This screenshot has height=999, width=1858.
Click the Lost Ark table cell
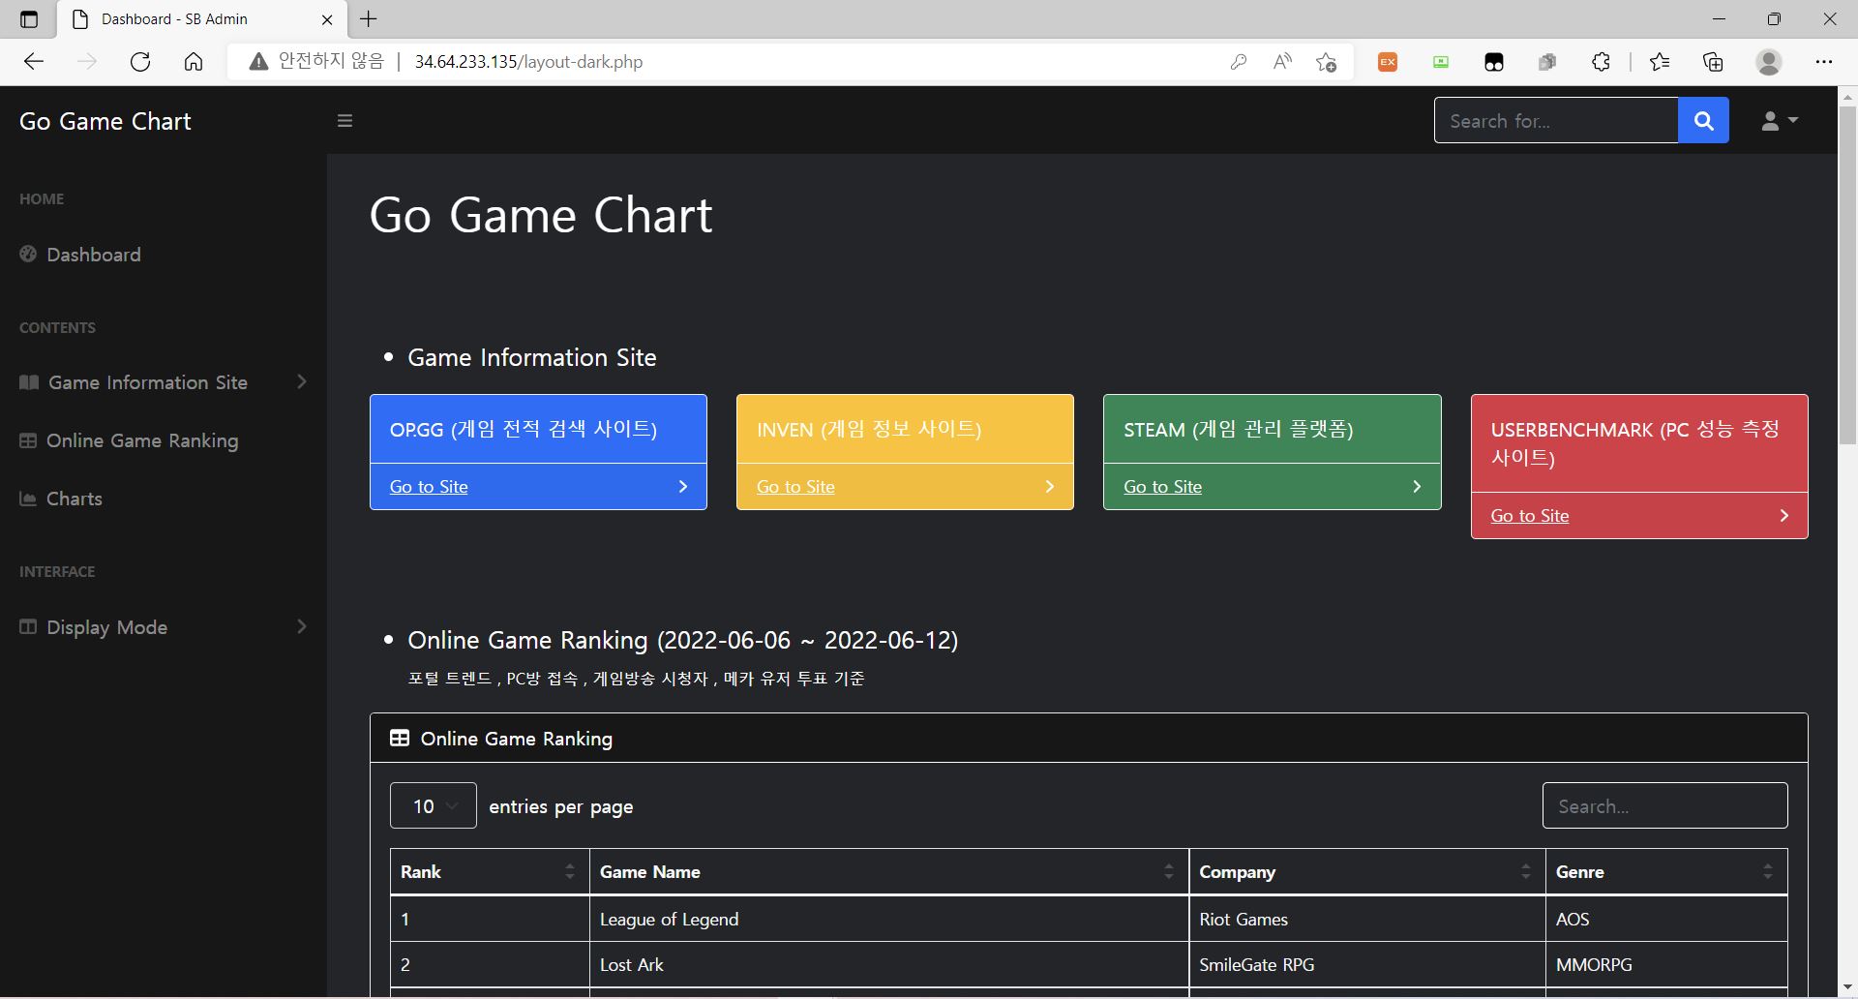click(888, 964)
